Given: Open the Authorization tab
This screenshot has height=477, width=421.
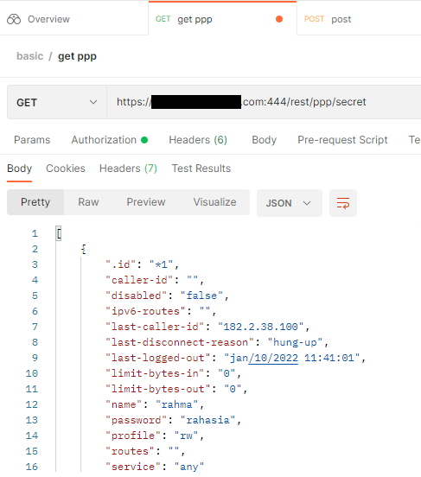Looking at the screenshot, I should coord(104,140).
